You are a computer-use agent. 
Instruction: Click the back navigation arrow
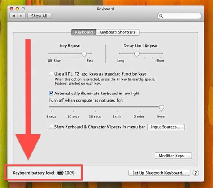pos(14,16)
